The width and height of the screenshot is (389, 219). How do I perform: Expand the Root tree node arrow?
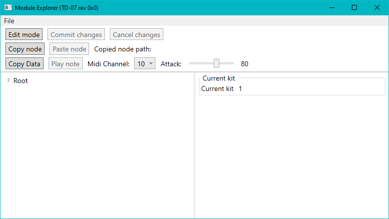(9, 81)
